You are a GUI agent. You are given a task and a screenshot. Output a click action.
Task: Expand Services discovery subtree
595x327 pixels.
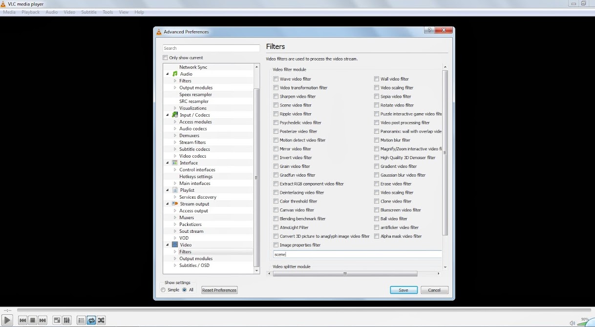[x=175, y=197]
